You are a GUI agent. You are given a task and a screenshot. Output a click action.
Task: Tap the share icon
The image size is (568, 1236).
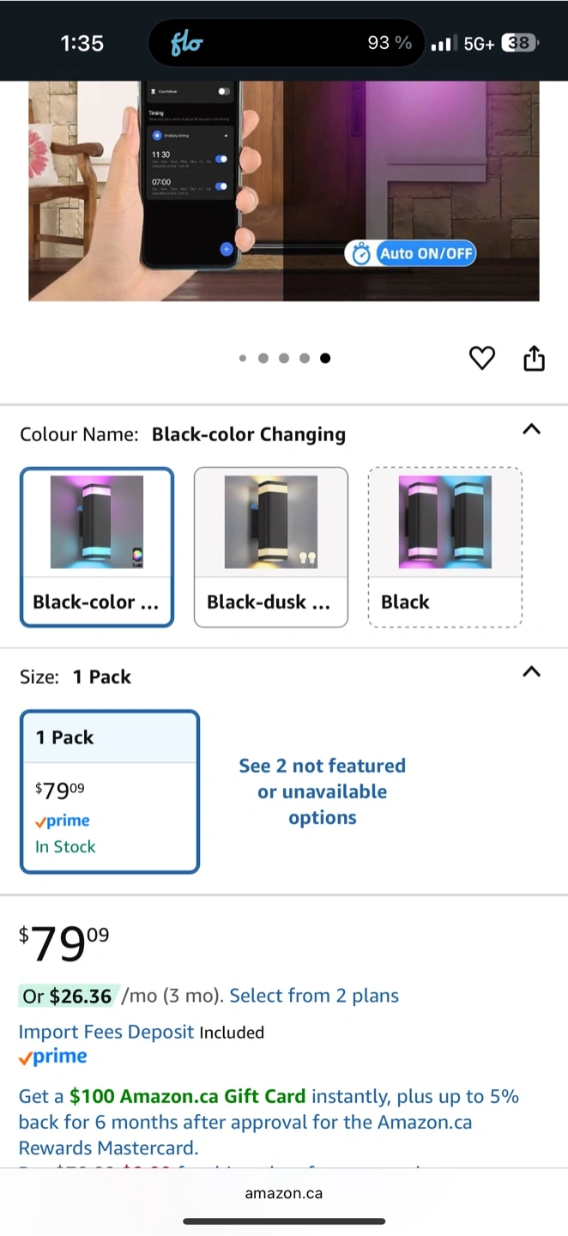(534, 358)
